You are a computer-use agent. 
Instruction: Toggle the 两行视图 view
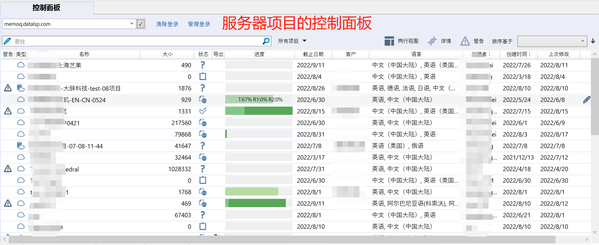click(401, 41)
